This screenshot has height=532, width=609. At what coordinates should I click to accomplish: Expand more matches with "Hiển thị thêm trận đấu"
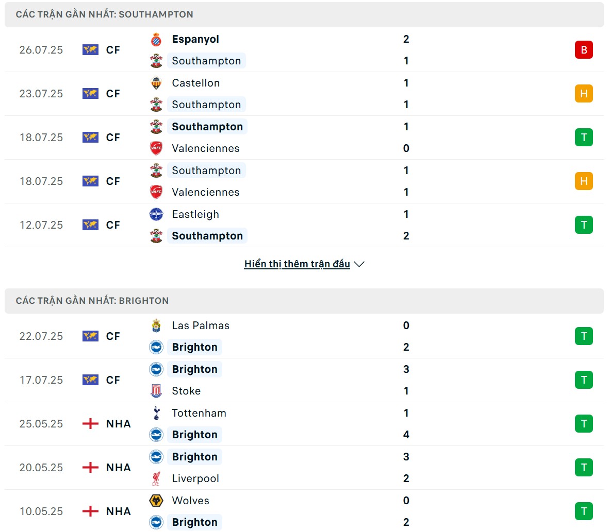[x=297, y=264]
